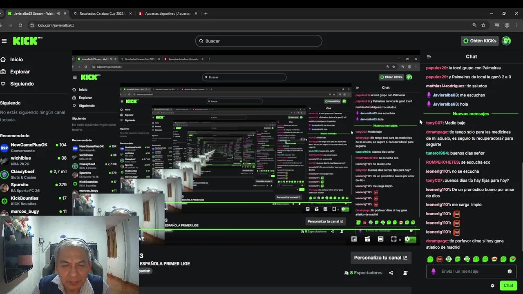Click Personaliza tu canal below the player
The image size is (523, 294).
(380, 258)
